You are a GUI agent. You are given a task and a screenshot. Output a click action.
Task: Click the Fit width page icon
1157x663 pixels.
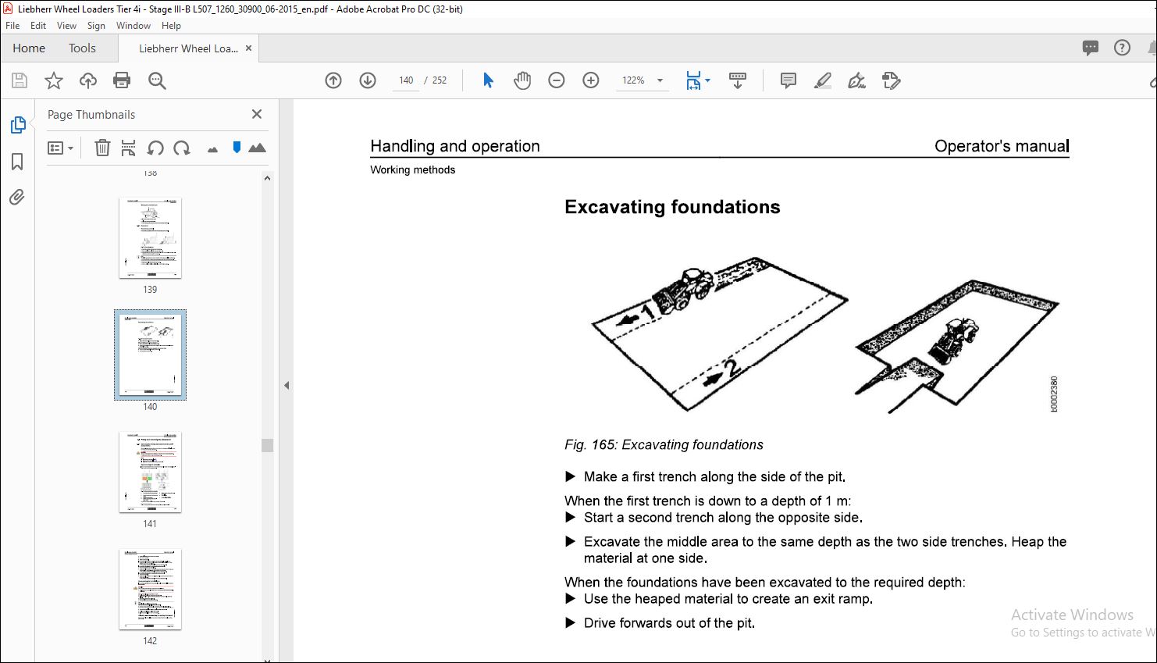[x=693, y=80]
